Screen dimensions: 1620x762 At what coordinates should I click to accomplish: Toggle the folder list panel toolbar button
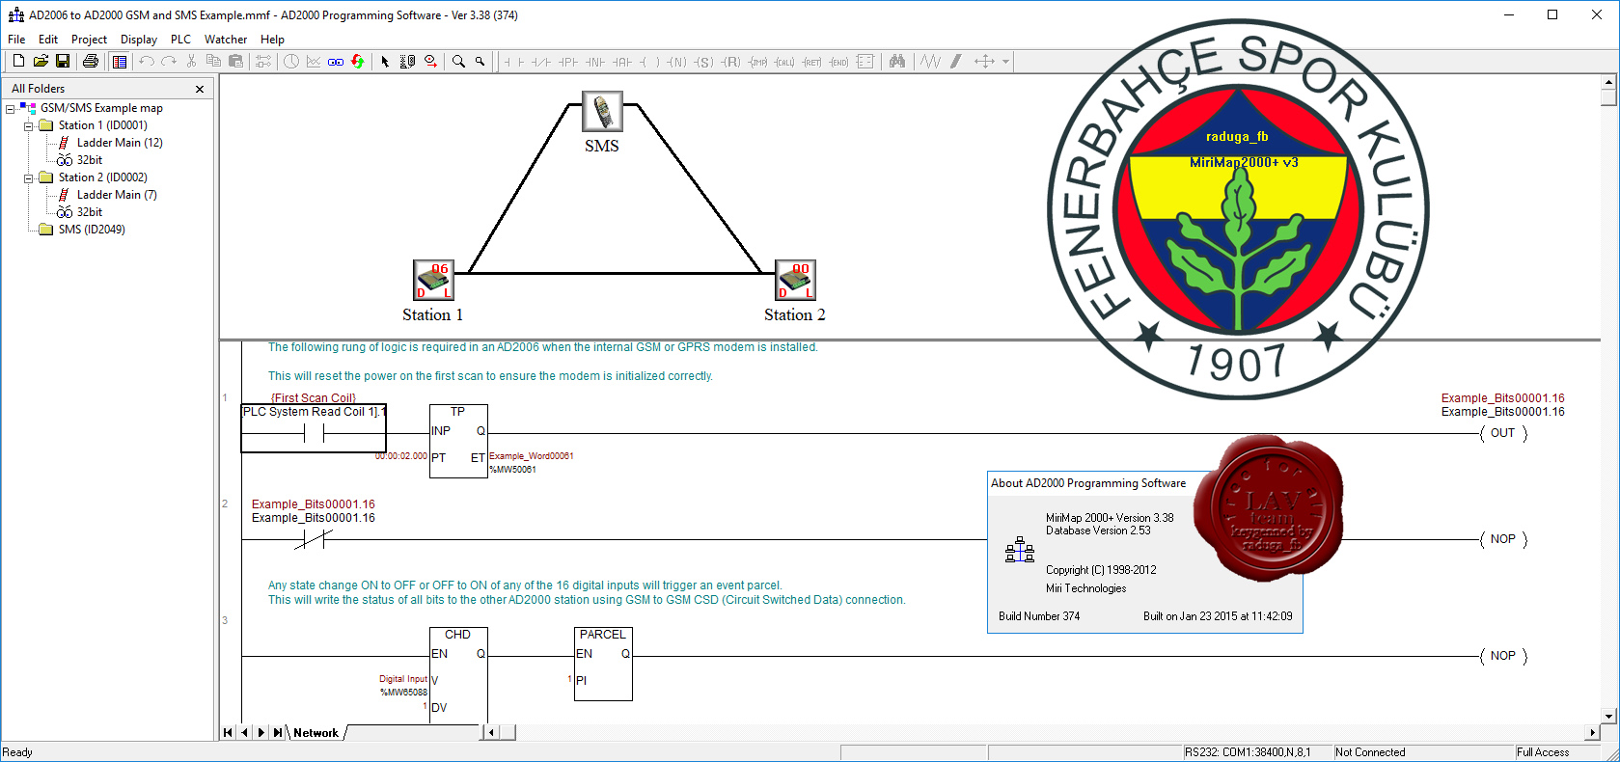(x=120, y=62)
